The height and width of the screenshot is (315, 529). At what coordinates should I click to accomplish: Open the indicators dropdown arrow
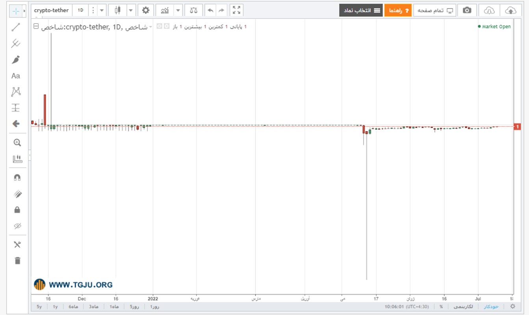178,10
